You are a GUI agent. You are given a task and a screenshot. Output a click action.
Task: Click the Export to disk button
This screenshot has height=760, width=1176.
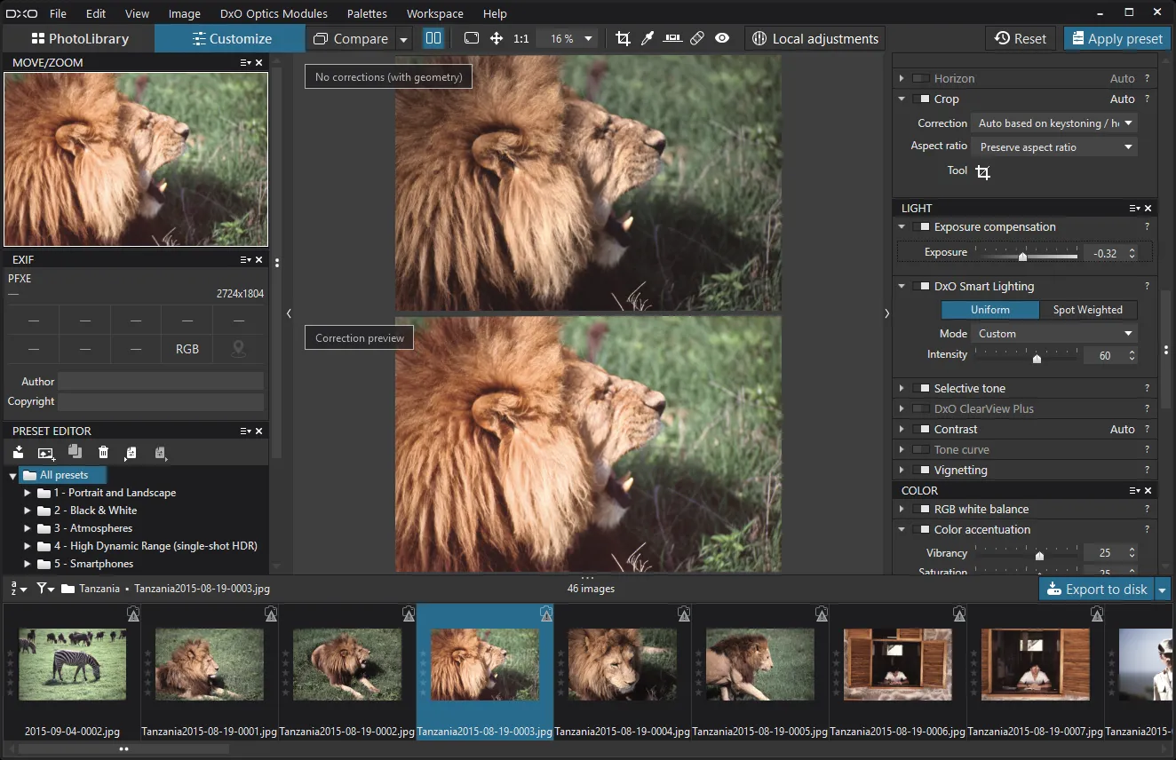coord(1096,590)
